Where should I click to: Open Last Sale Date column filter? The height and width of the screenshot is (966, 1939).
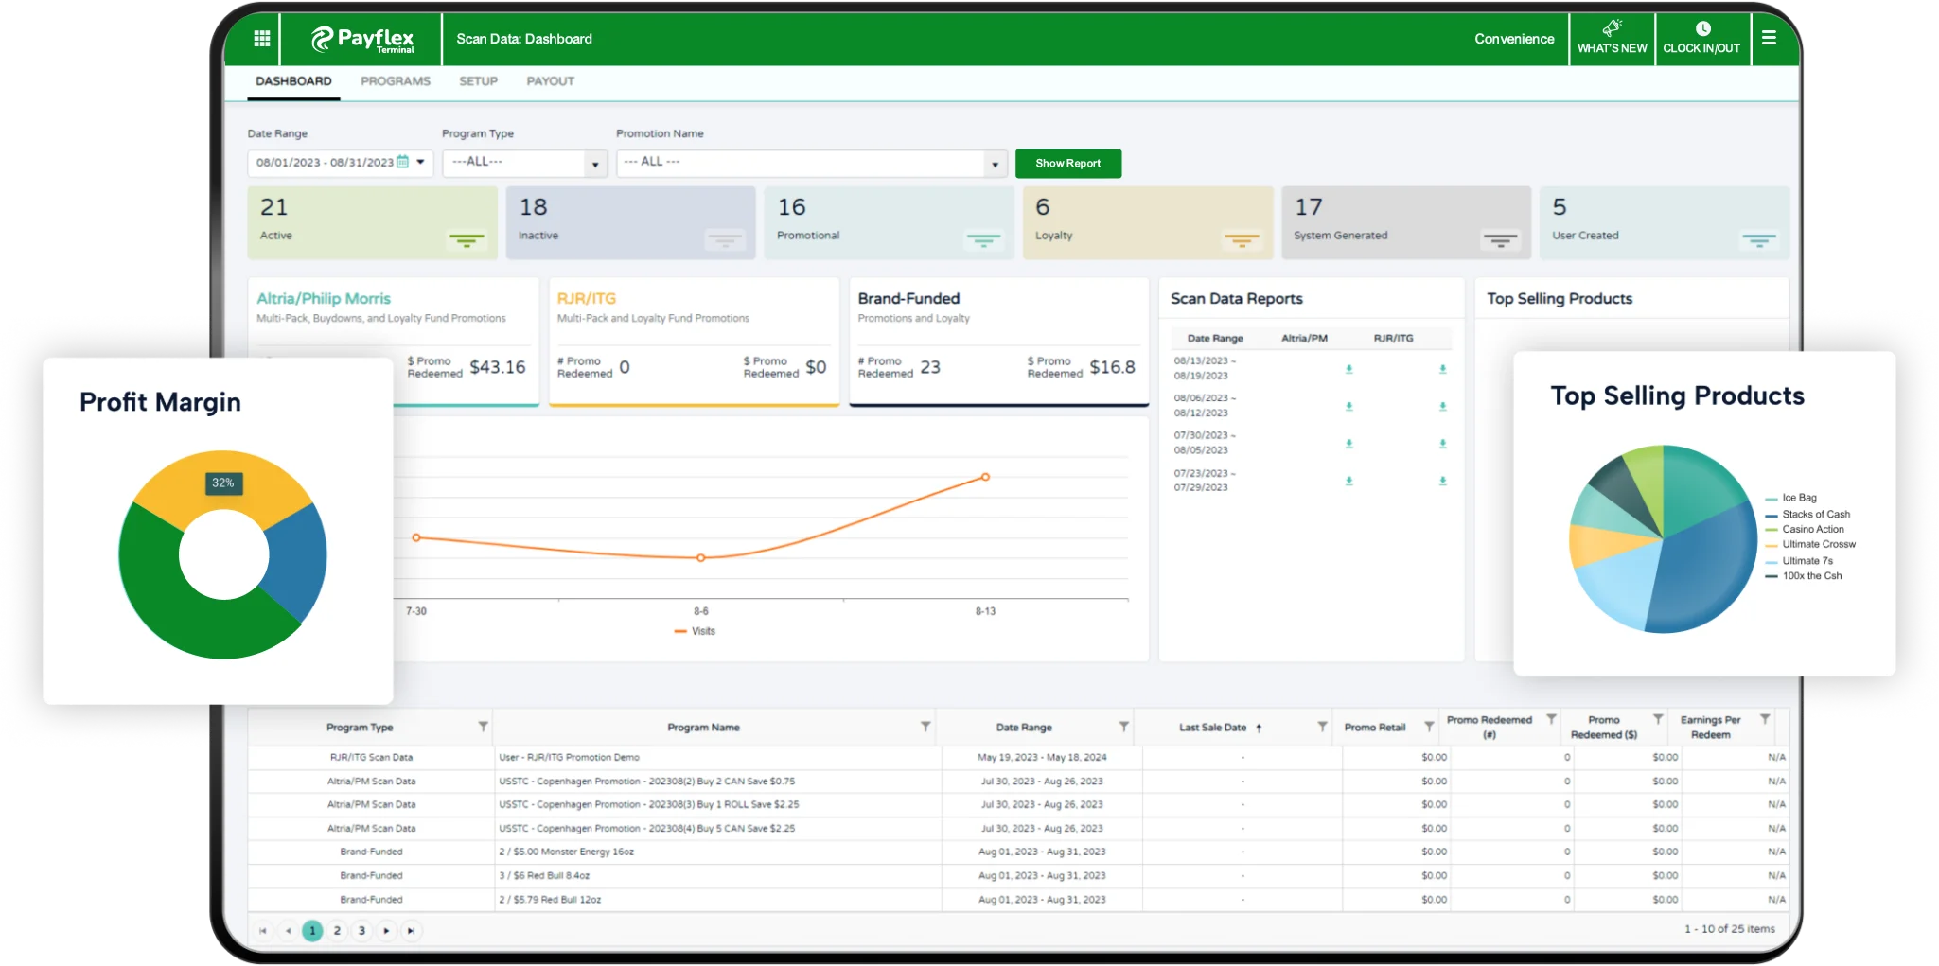pos(1322,727)
